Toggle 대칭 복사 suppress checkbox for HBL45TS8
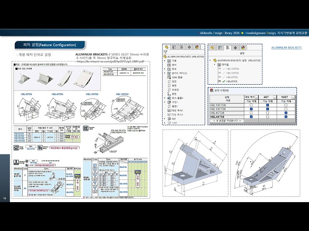 point(251,116)
